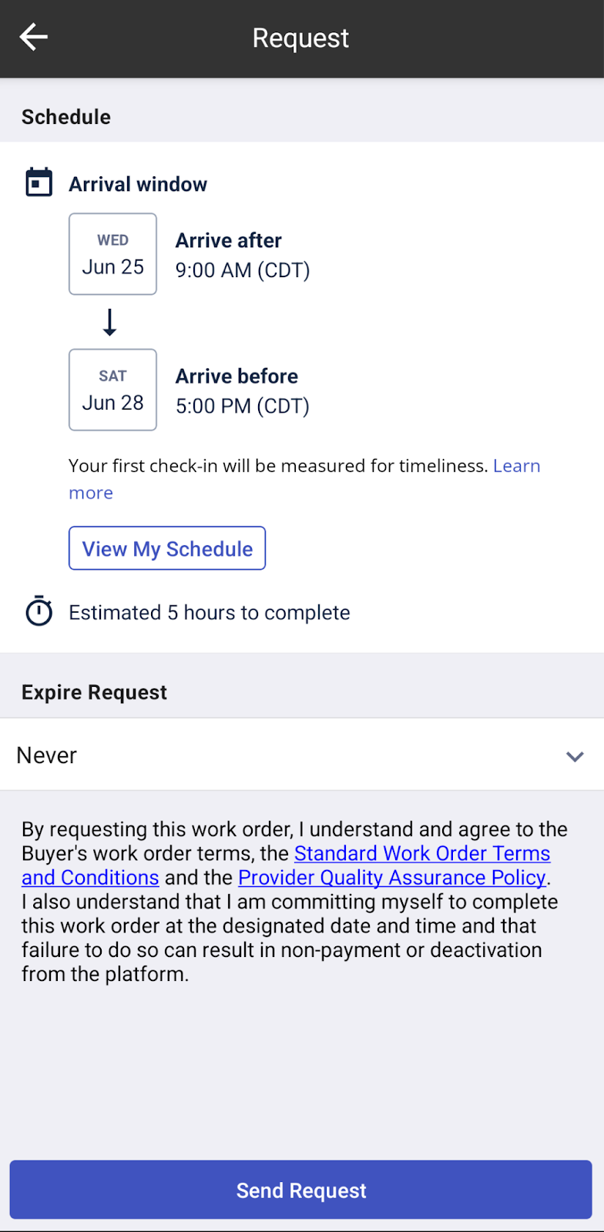The width and height of the screenshot is (604, 1232).
Task: Tap the stopwatch icon near estimated time
Action: coord(39,611)
